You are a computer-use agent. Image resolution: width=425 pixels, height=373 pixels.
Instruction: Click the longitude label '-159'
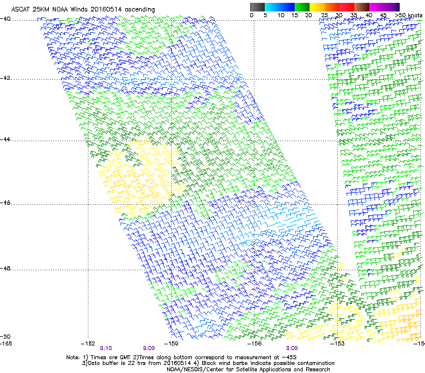171,344
